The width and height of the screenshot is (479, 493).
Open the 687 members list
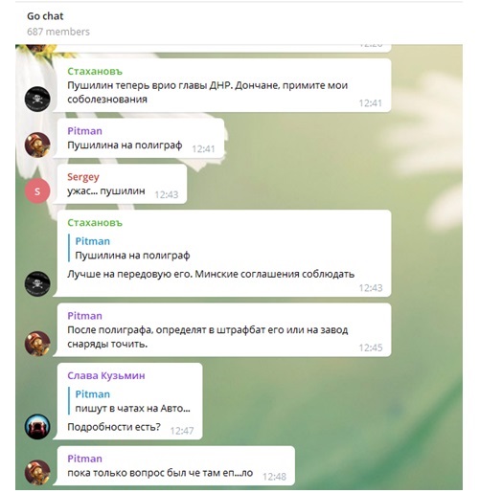click(58, 32)
